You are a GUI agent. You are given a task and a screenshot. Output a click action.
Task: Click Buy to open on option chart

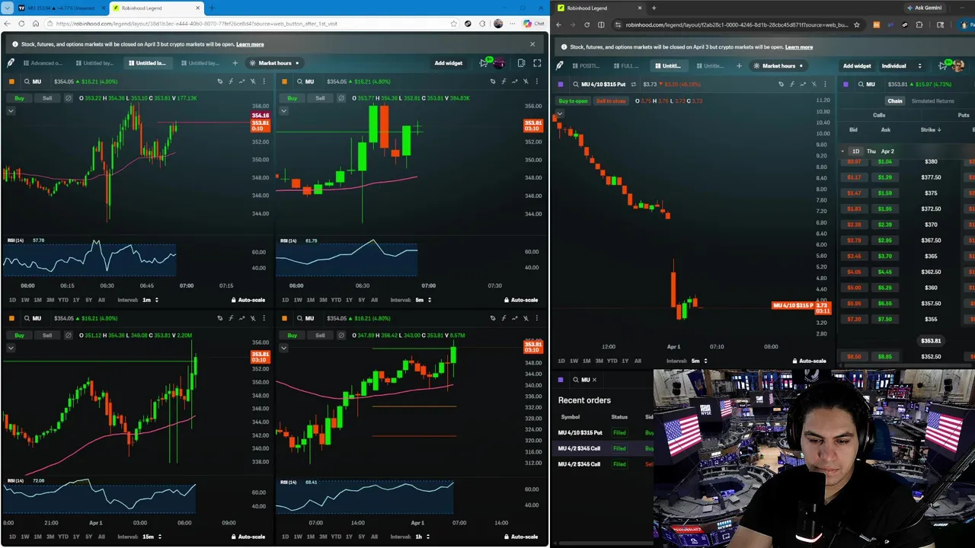click(x=573, y=101)
